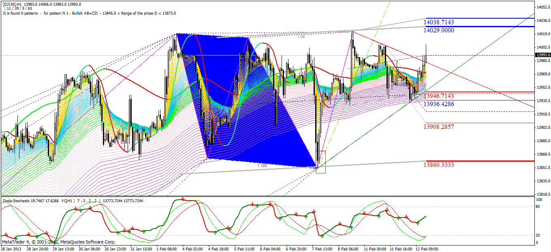Click the 13818.5 price scale value
Screen dimensions: 551x252
[x=543, y=194]
